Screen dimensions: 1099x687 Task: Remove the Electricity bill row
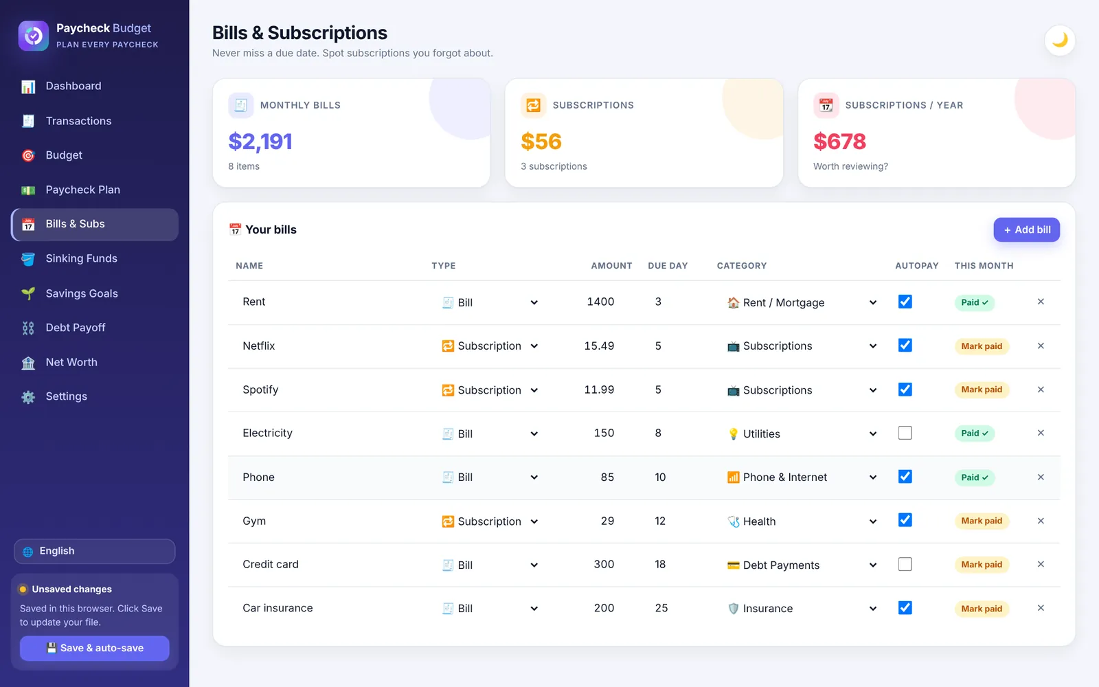click(1041, 433)
